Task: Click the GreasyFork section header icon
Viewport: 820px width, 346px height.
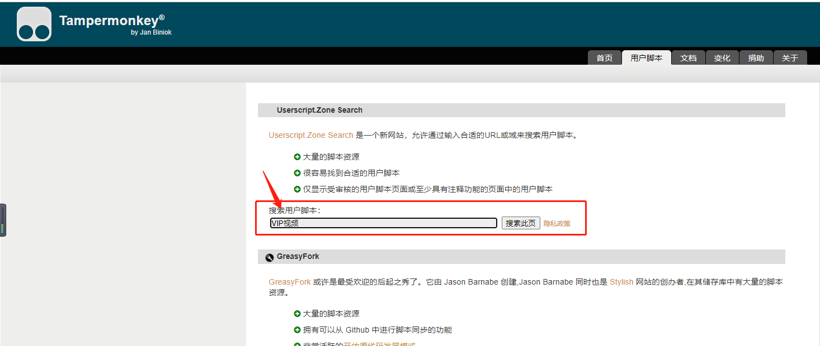Action: tap(270, 257)
